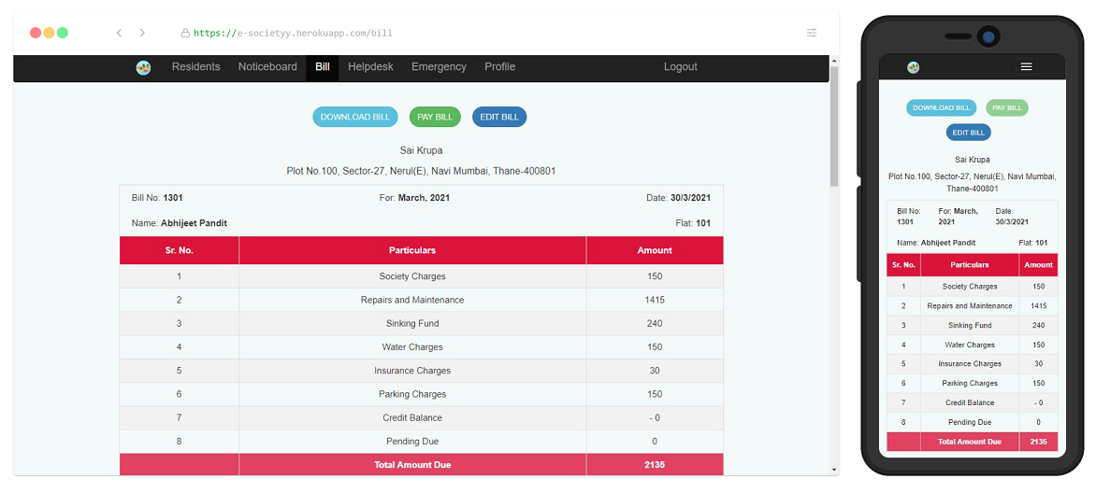Click Pending Due in desktop table
Image resolution: width=1096 pixels, height=493 pixels.
tap(412, 442)
